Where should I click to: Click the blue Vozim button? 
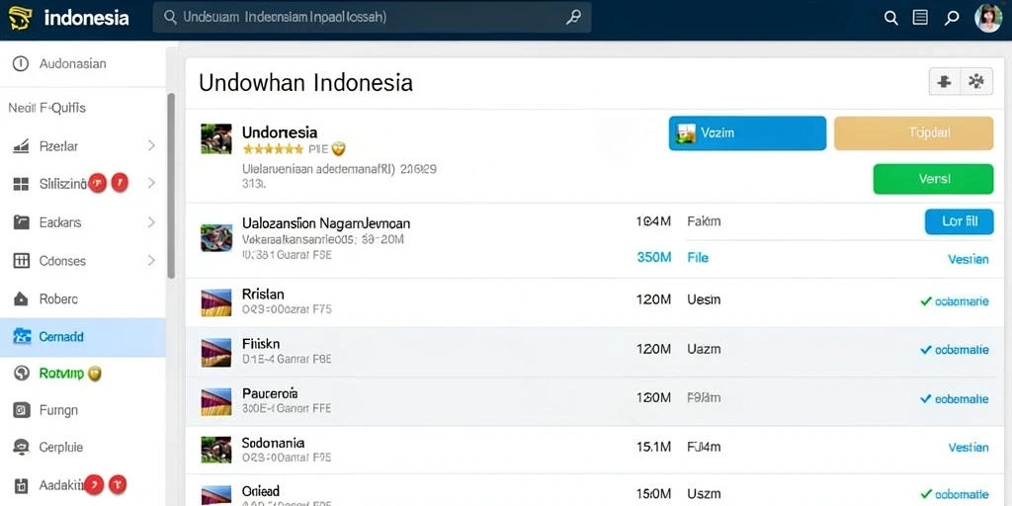747,133
